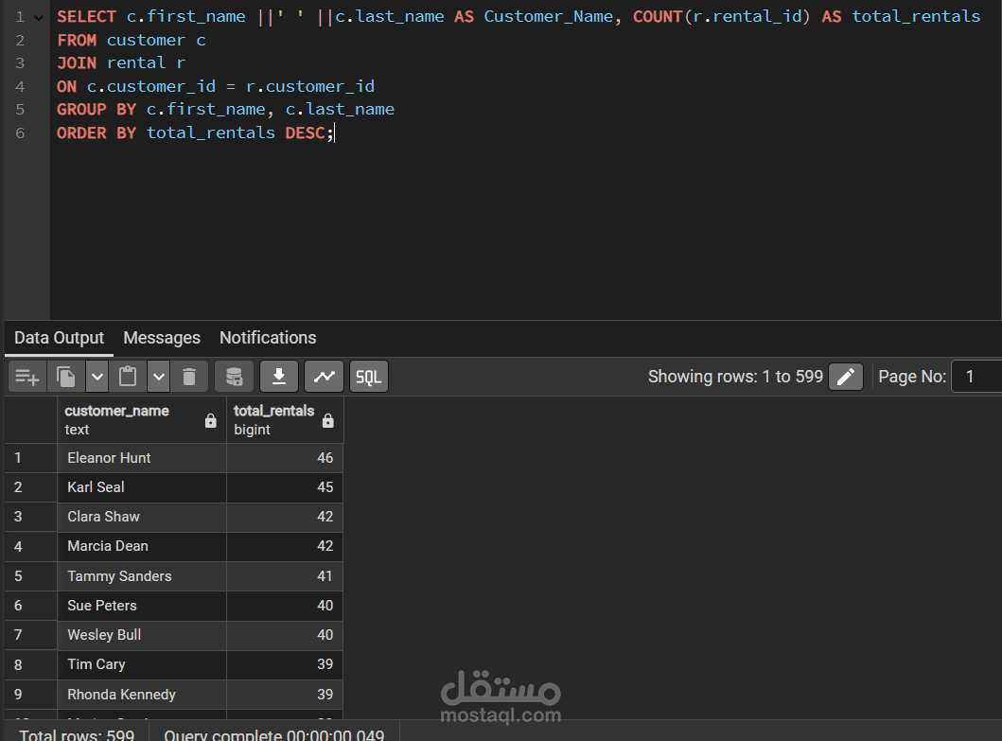This screenshot has height=741, width=1002.
Task: Download query results with save-file icon
Action: (x=278, y=376)
